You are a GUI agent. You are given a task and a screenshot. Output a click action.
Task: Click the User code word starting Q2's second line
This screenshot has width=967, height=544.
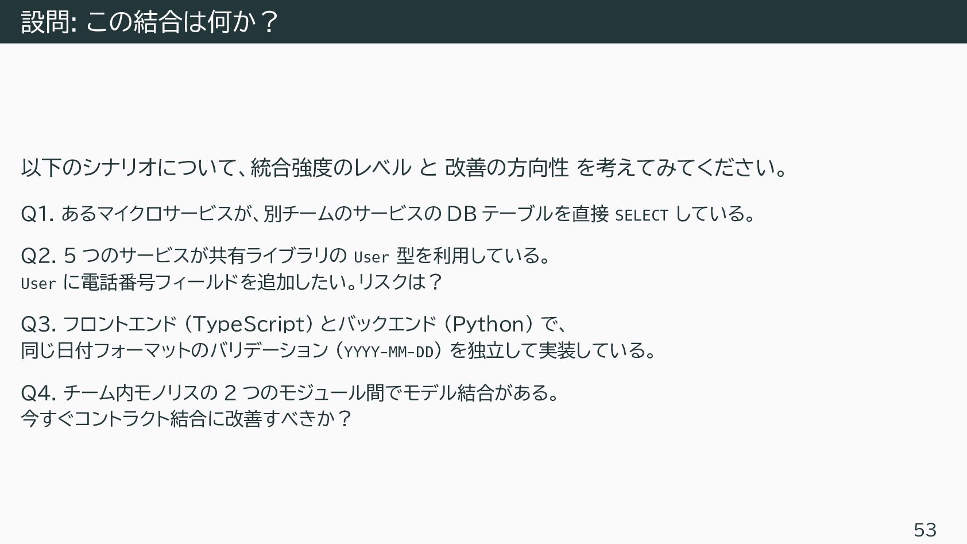point(38,283)
